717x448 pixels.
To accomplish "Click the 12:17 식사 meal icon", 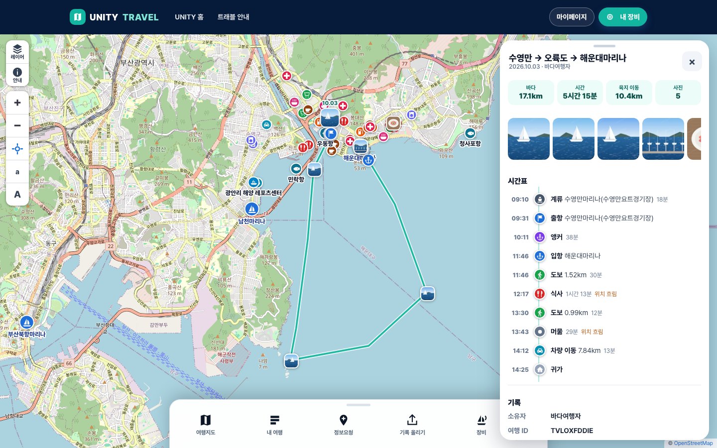I will (540, 294).
